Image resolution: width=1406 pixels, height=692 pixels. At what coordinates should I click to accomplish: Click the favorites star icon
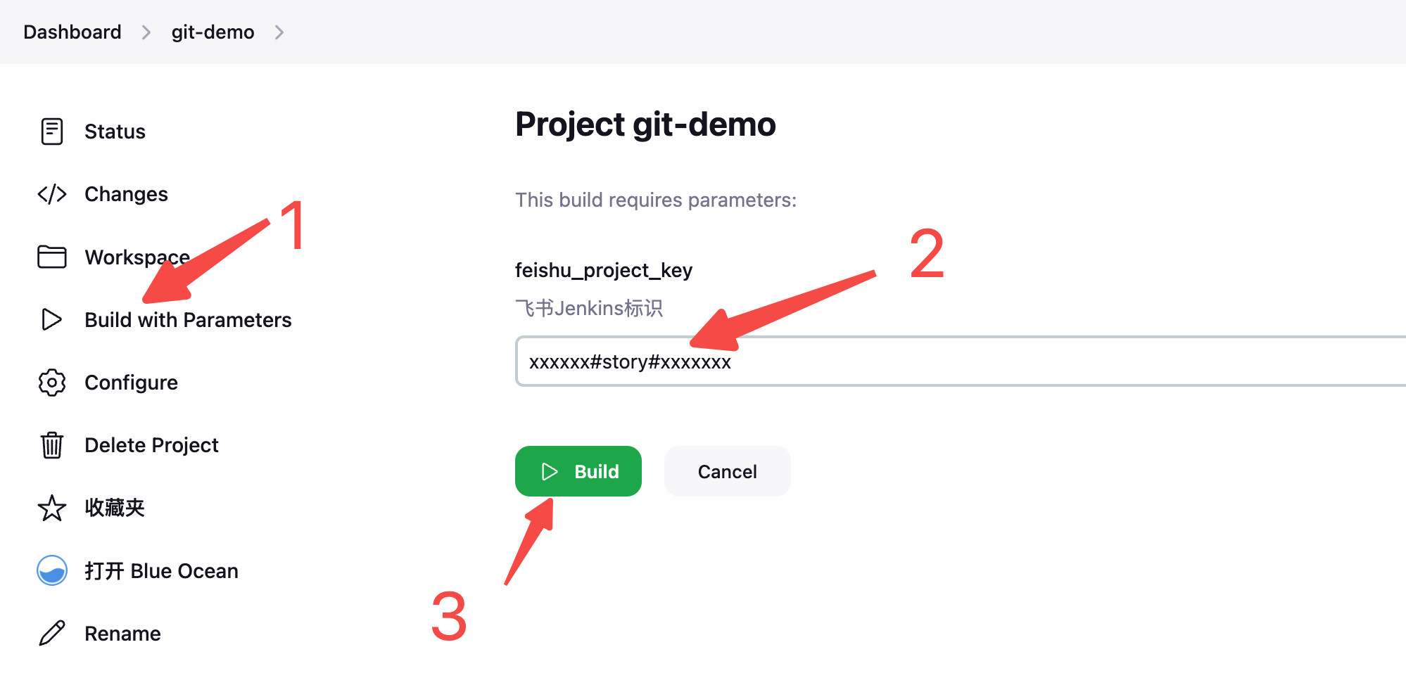pyautogui.click(x=52, y=508)
